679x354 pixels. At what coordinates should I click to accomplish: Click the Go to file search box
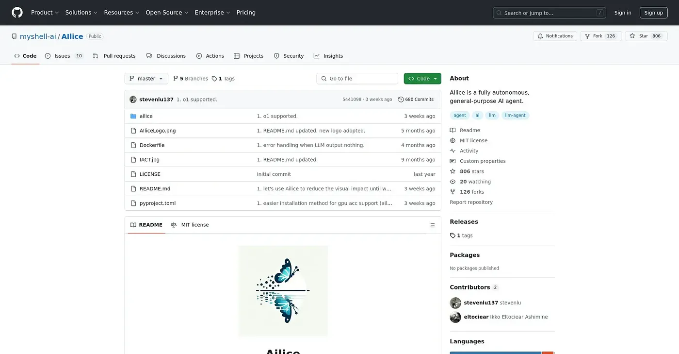[x=357, y=79]
